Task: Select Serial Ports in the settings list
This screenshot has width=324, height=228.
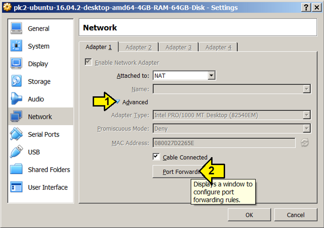Action: 41,134
